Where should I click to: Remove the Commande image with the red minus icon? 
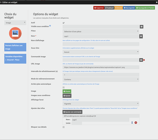(144, 60)
